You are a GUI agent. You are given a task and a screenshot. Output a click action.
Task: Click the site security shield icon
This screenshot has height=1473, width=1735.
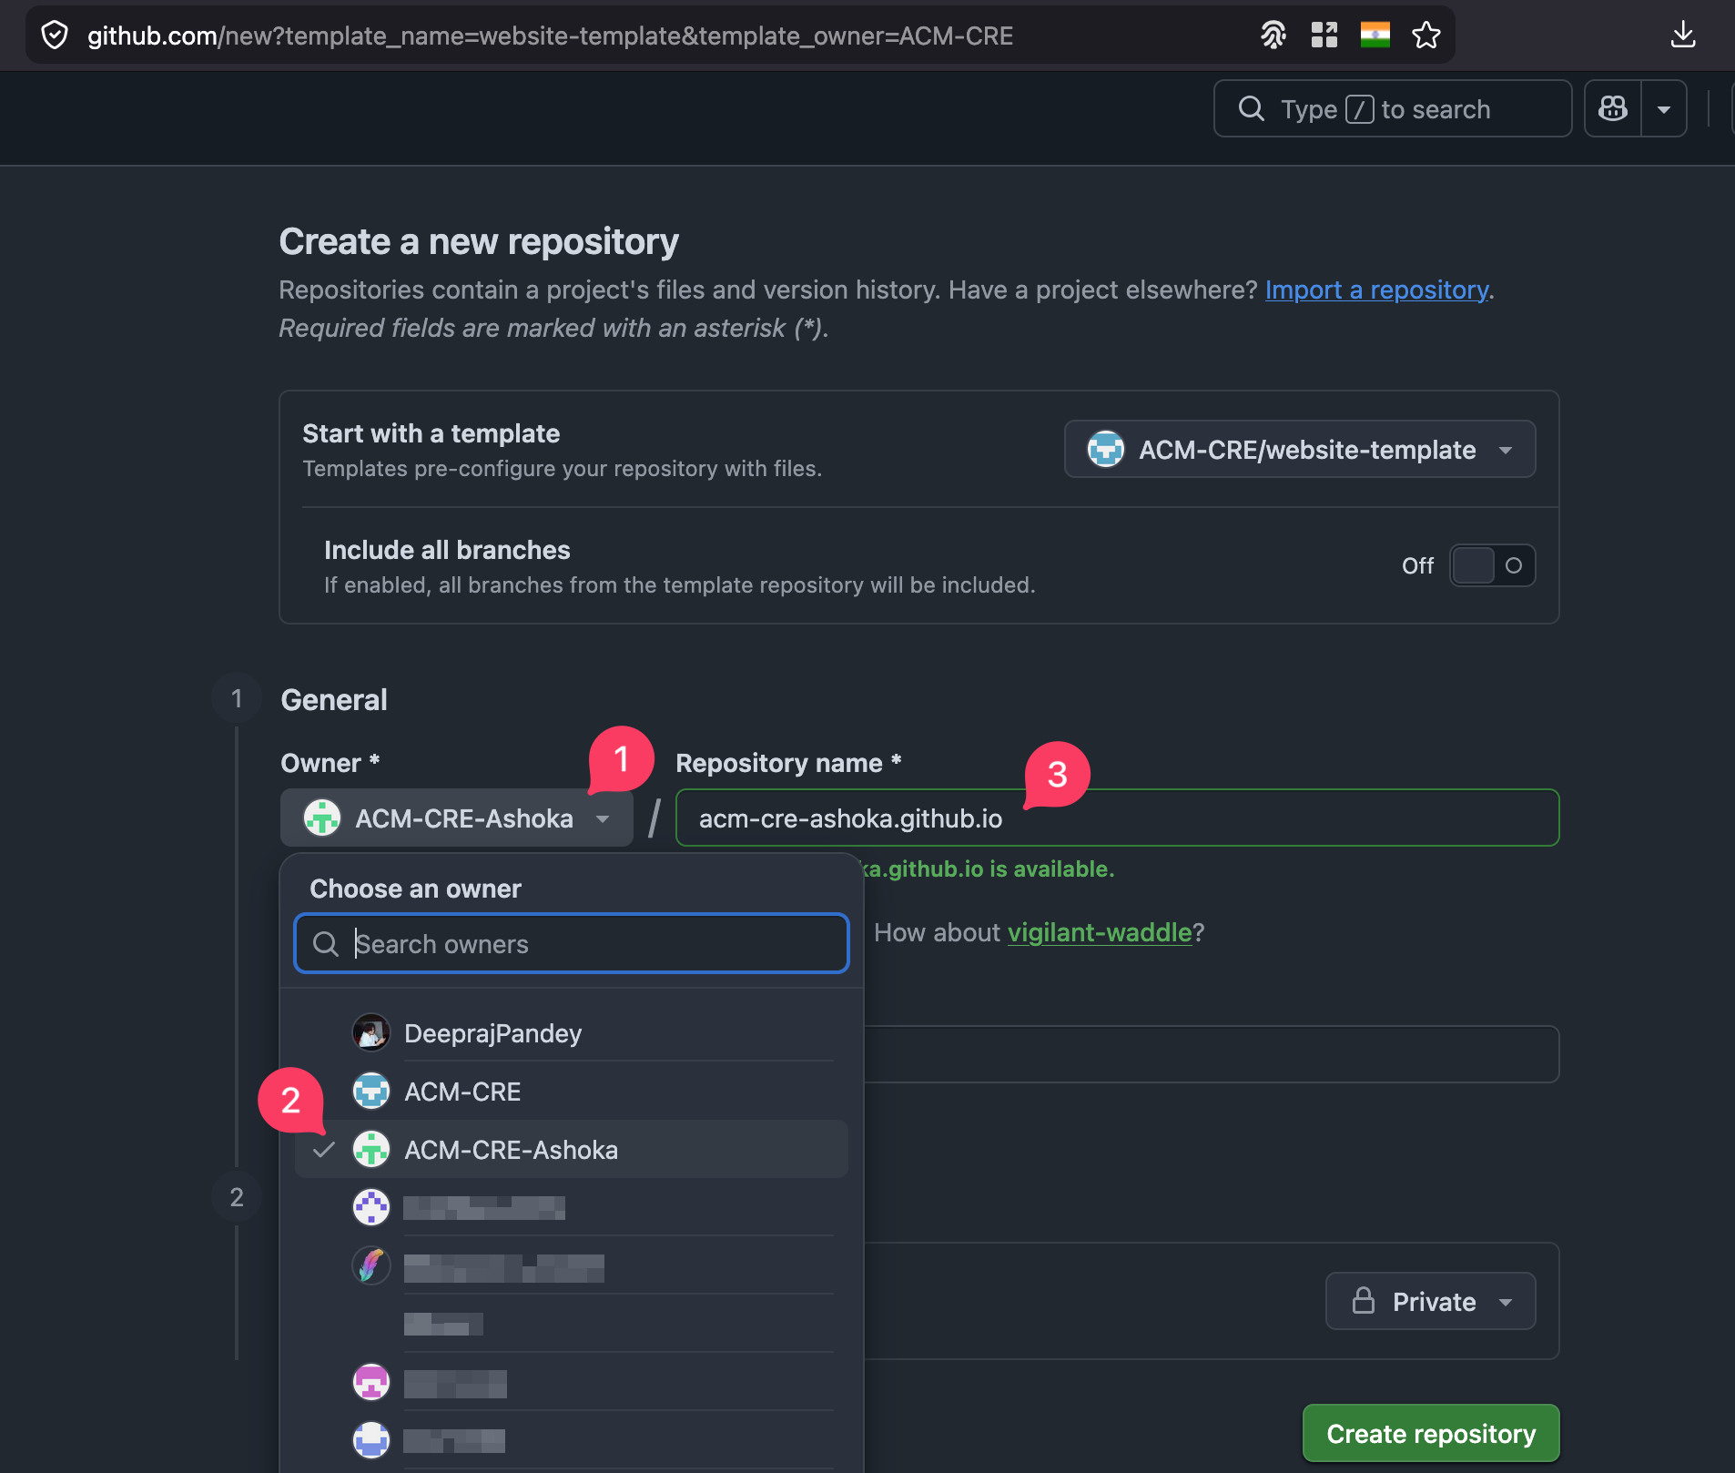pyautogui.click(x=55, y=36)
